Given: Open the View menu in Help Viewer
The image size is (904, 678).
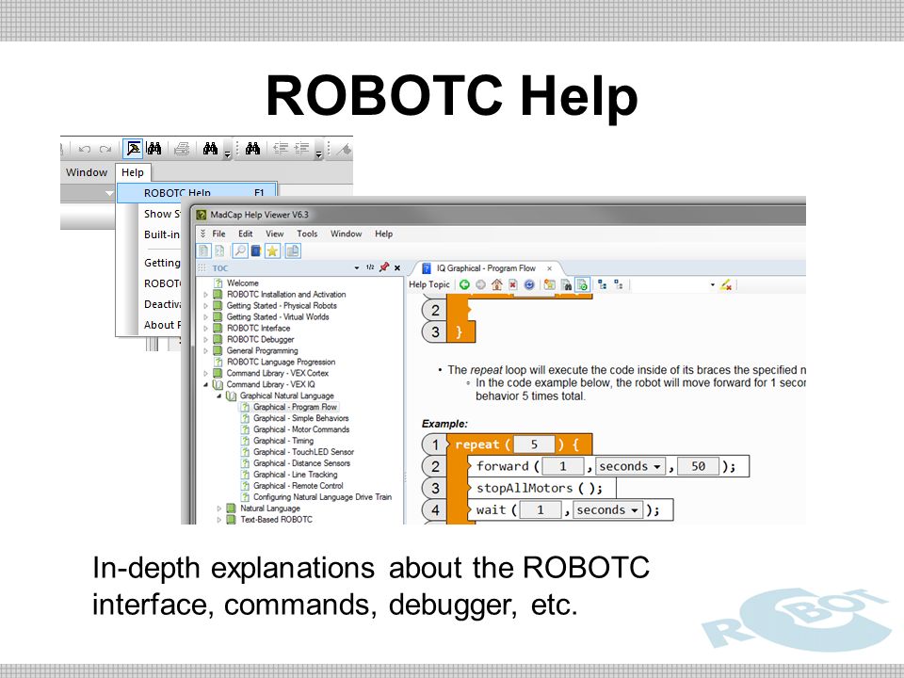Looking at the screenshot, I should 274,234.
